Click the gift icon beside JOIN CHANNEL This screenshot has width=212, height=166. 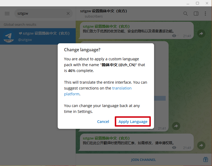[x=206, y=160]
